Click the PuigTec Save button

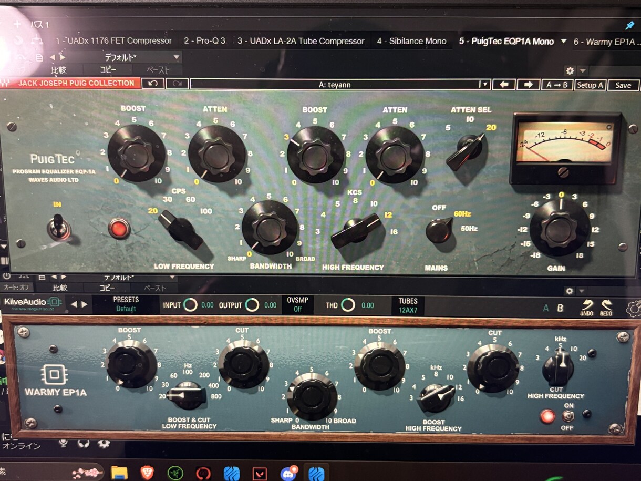(x=623, y=85)
